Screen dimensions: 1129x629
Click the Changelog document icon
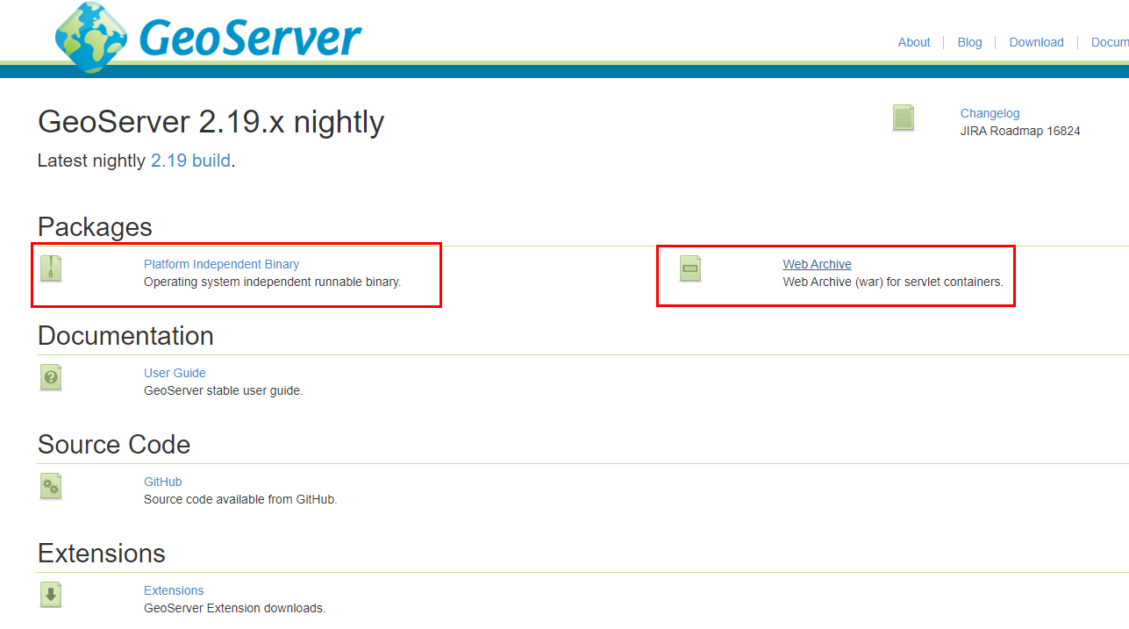coord(904,118)
